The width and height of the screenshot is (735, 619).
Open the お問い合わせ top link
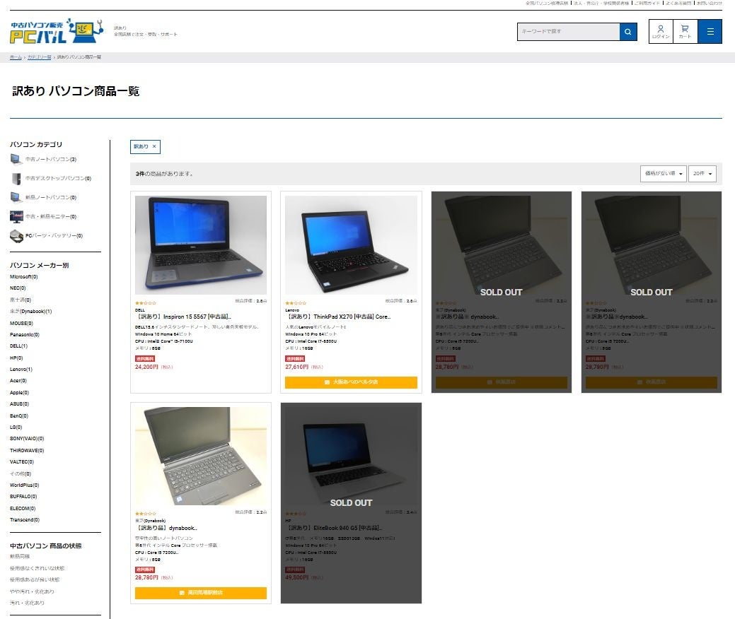(710, 3)
